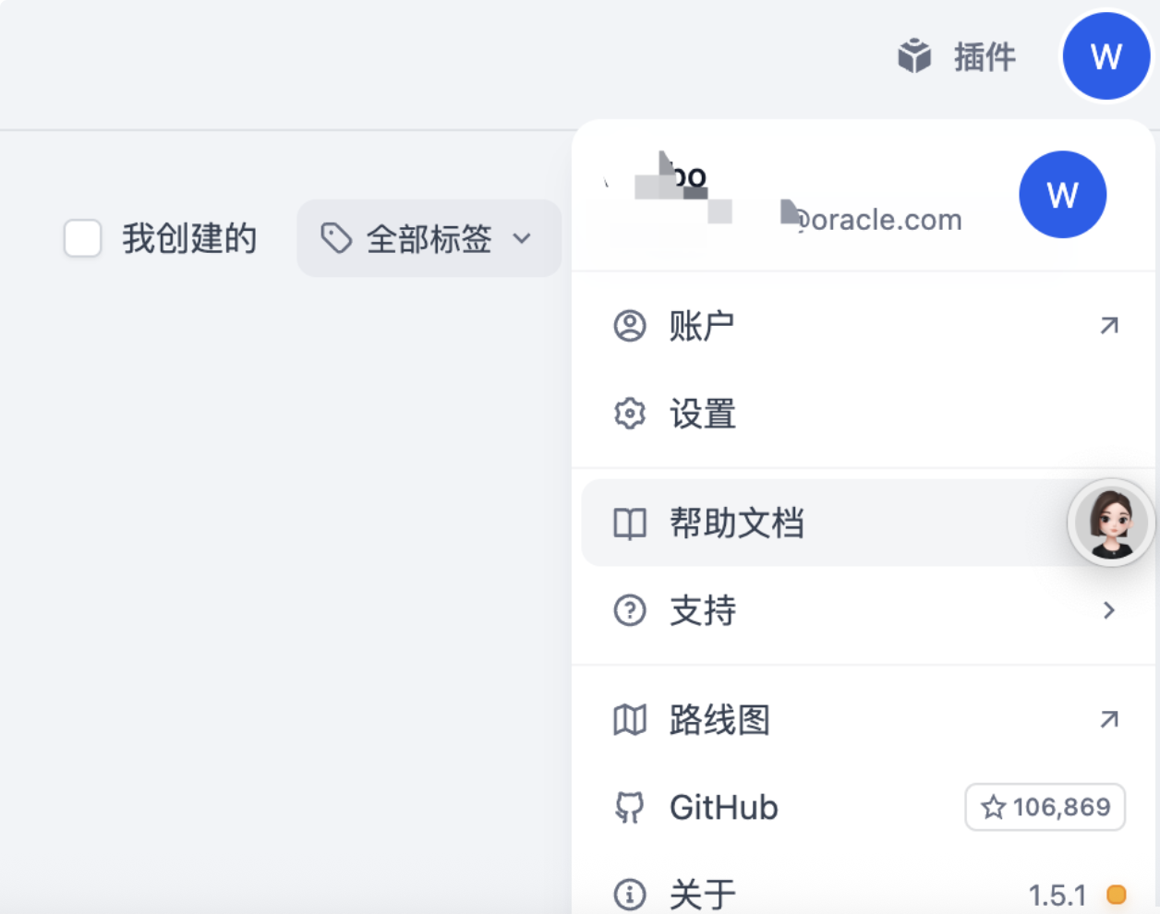Select 设置 from the account menu
The image size is (1160, 914).
click(x=702, y=414)
